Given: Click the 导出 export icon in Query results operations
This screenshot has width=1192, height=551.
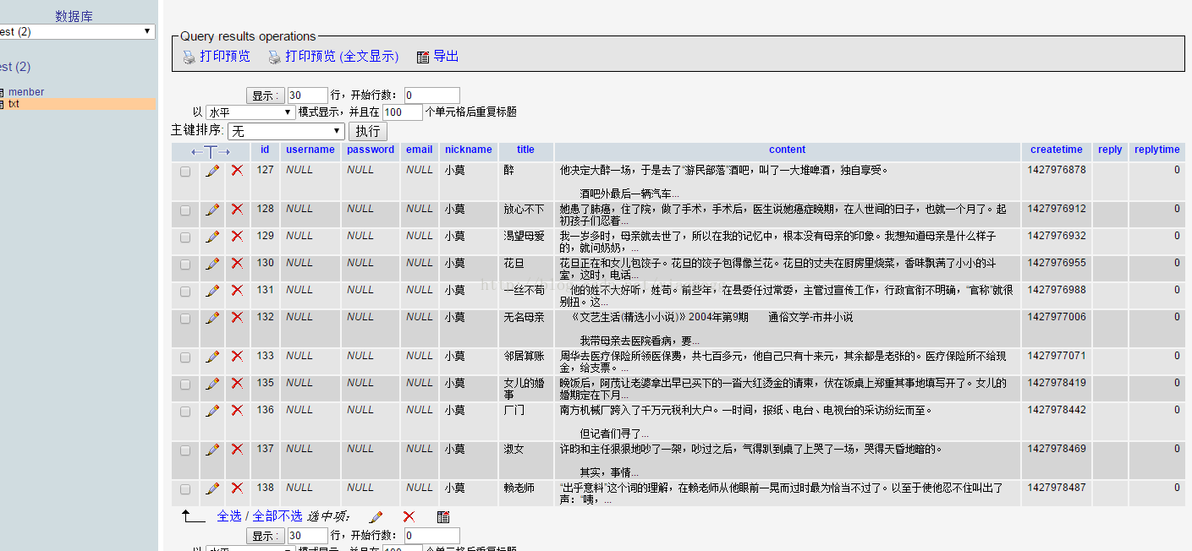Looking at the screenshot, I should click(423, 57).
